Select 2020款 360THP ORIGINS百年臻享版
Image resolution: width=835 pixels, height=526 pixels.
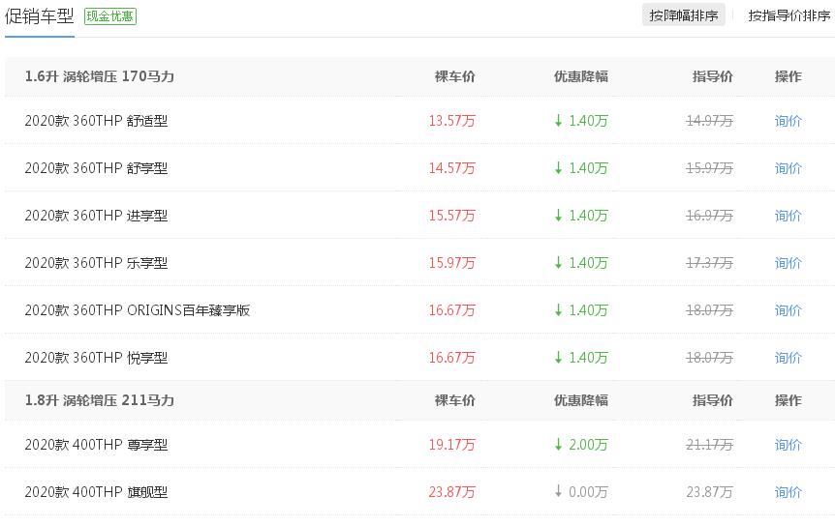tap(138, 310)
